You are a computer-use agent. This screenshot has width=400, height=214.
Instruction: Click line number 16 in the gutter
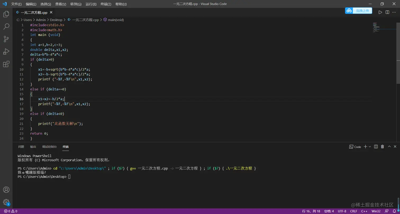(21, 99)
